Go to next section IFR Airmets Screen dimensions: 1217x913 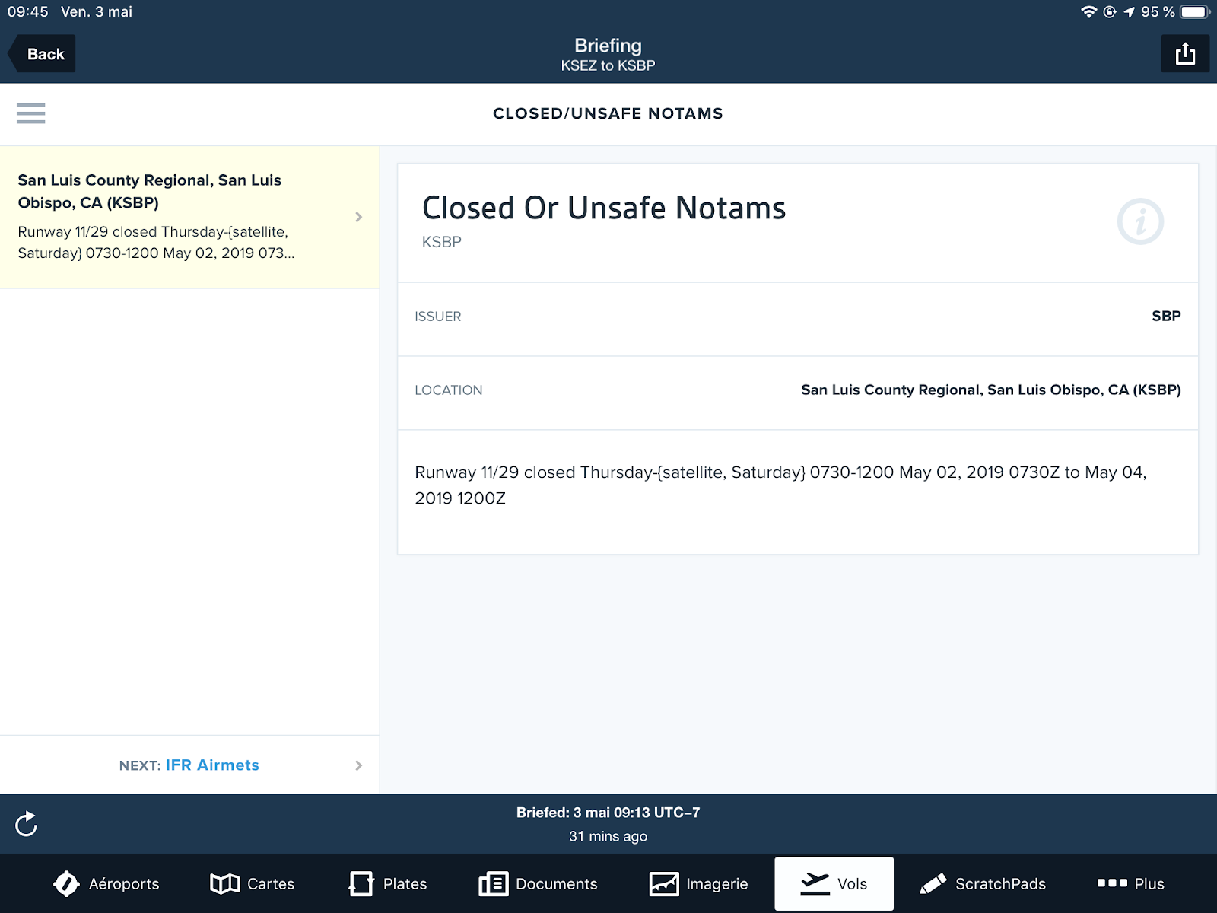(189, 765)
